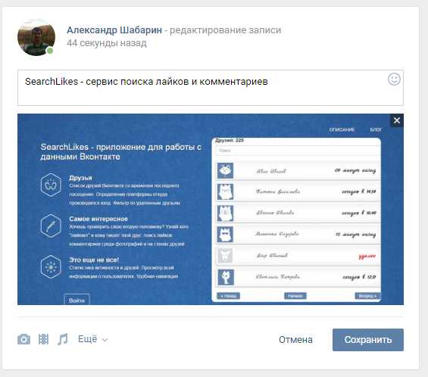This screenshot has height=377, width=428.
Task: Click the attached SearchLikes screenshot preview
Action: [211, 209]
